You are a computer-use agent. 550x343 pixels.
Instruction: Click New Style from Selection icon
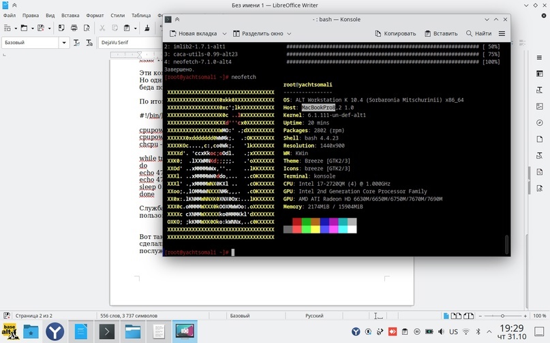[x=89, y=42]
